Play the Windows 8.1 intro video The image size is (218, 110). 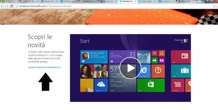click(x=130, y=68)
